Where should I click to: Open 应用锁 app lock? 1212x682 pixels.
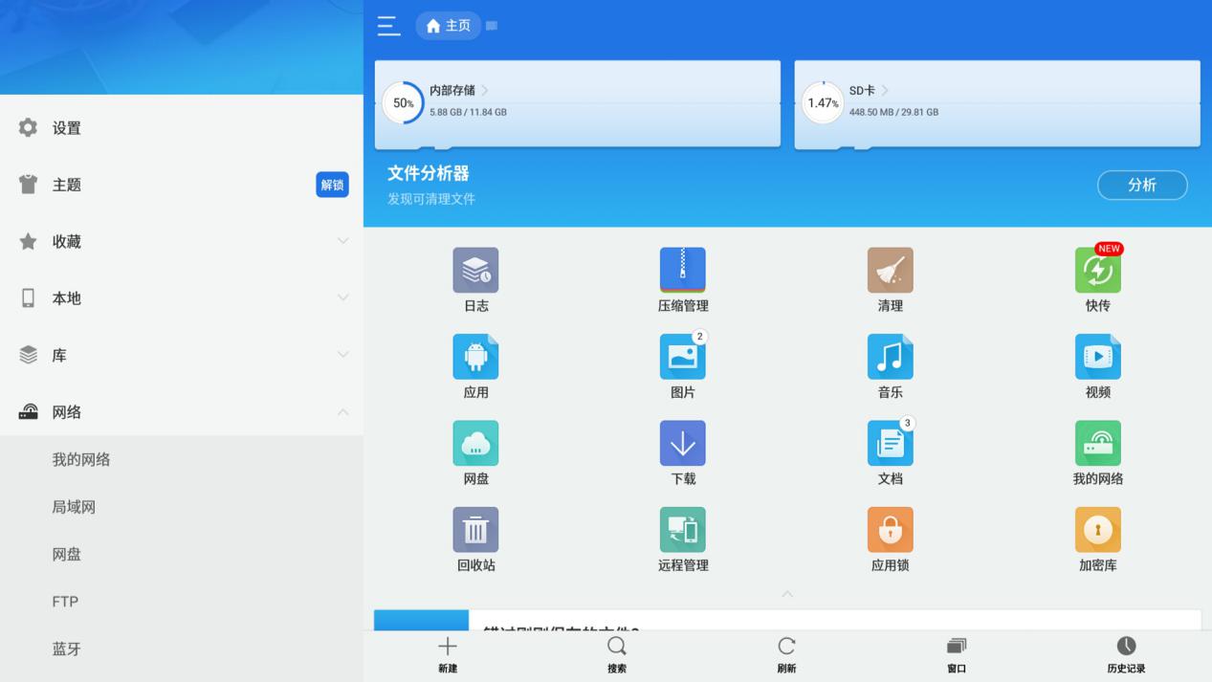pyautogui.click(x=891, y=530)
